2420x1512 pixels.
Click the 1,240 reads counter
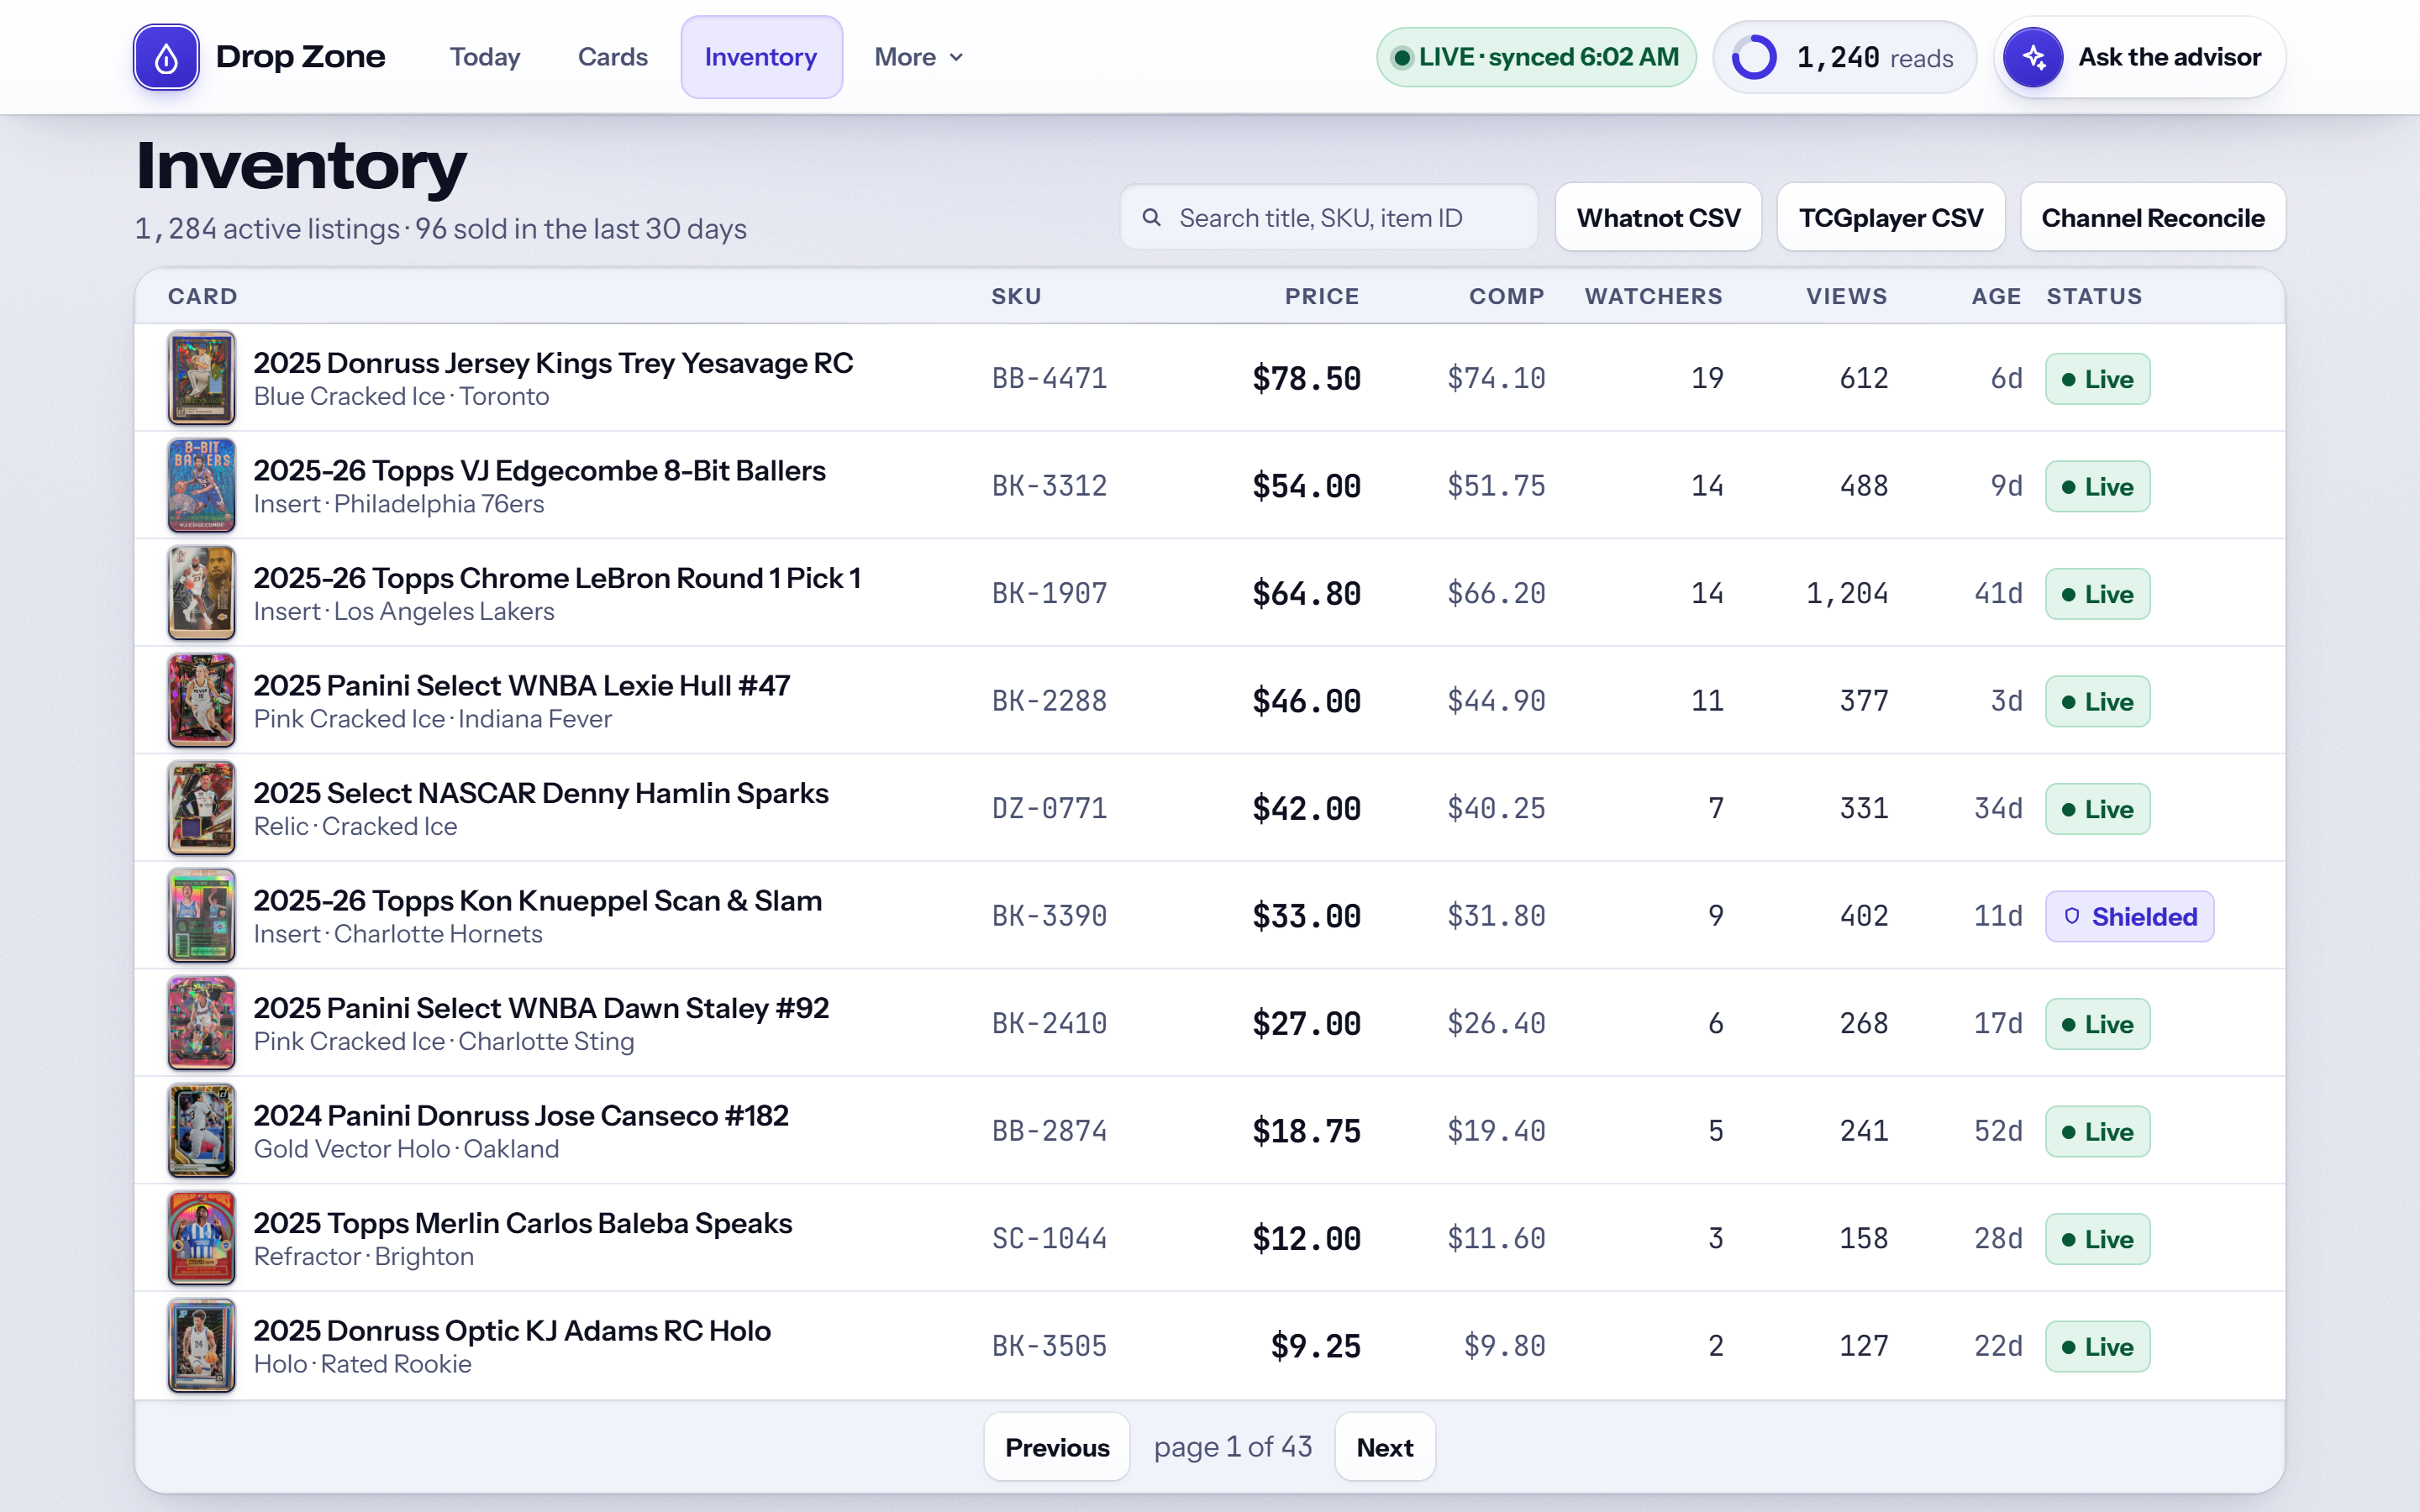click(x=1844, y=57)
